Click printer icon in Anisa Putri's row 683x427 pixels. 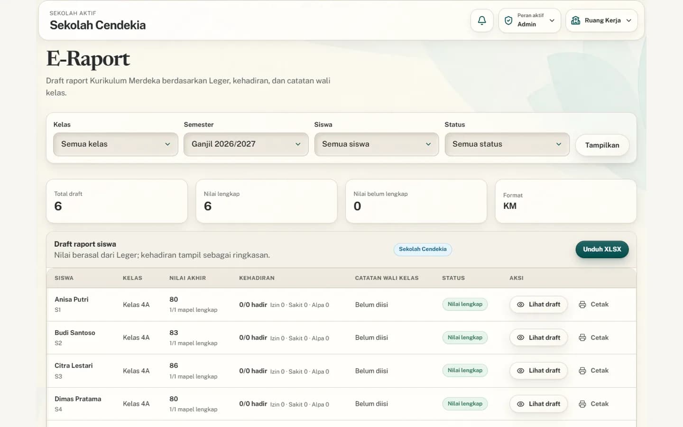[582, 305]
